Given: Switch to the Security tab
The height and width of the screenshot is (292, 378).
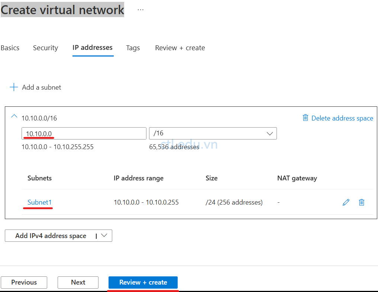Looking at the screenshot, I should 46,48.
